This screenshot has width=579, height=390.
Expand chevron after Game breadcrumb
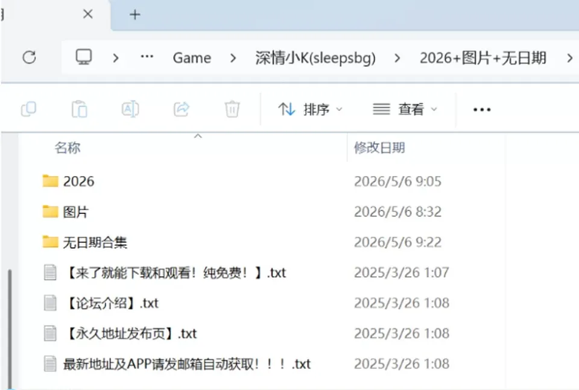pyautogui.click(x=233, y=58)
